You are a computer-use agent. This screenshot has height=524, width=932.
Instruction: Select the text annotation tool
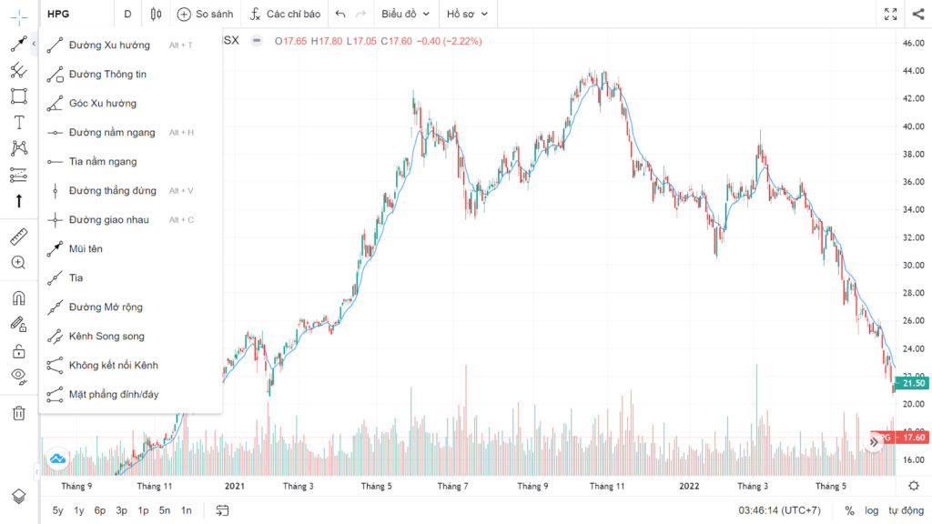coord(18,123)
